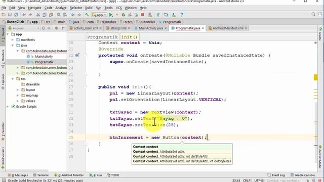The image size is (324, 182).
Task: Open the Event Log
Action: 276,175
